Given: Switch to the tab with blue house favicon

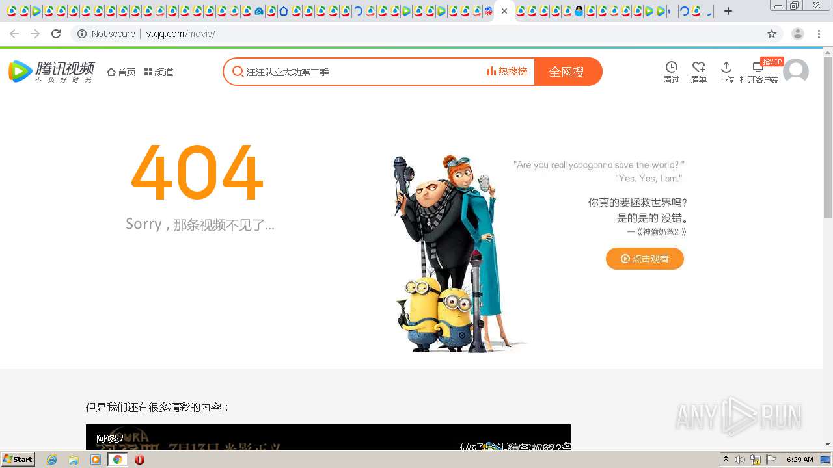Looking at the screenshot, I should (x=284, y=11).
